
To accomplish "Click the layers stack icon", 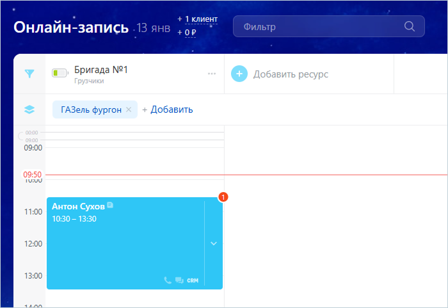I will click(x=29, y=109).
